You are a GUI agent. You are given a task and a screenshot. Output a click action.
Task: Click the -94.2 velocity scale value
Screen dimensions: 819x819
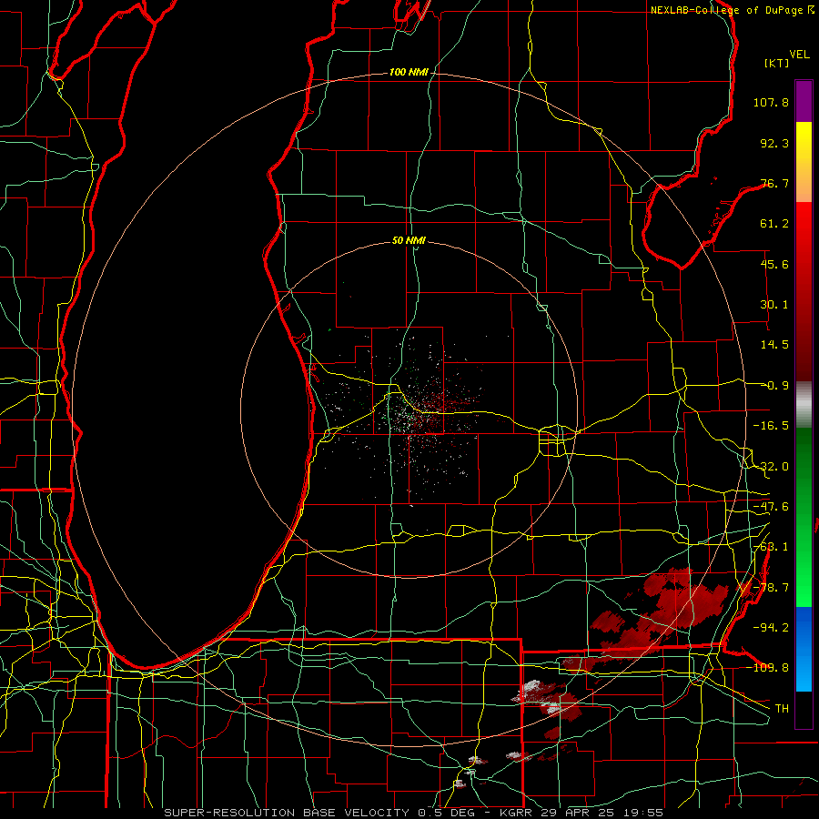click(771, 627)
